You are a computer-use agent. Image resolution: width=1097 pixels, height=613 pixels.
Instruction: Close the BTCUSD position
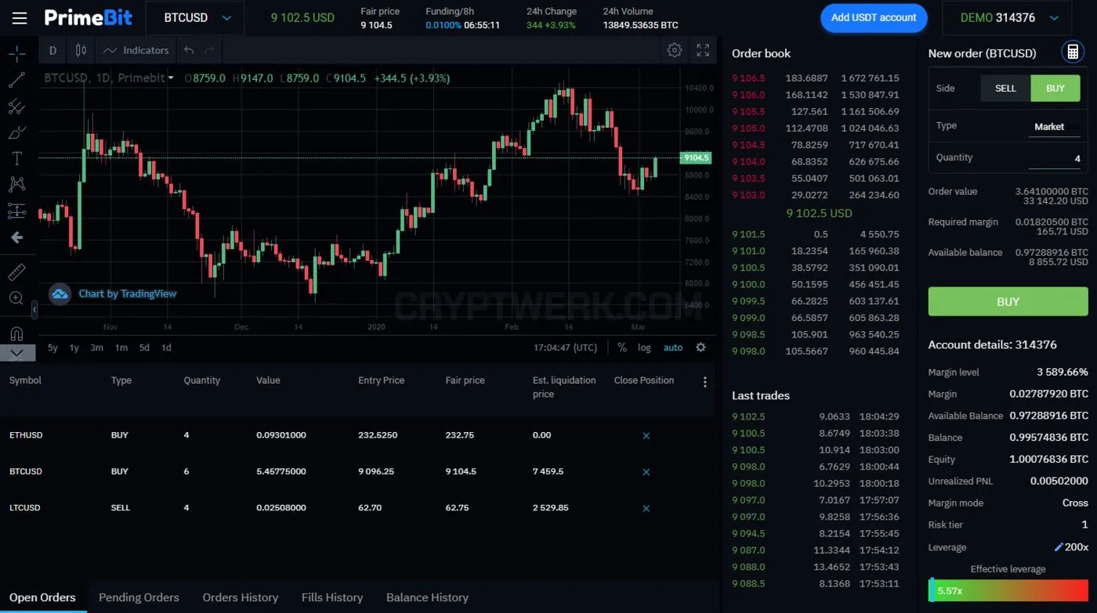click(646, 472)
